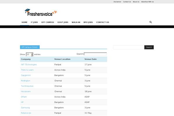The image size is (174, 116).
Task: Focus the table Search filter field
Action: tap(95, 54)
